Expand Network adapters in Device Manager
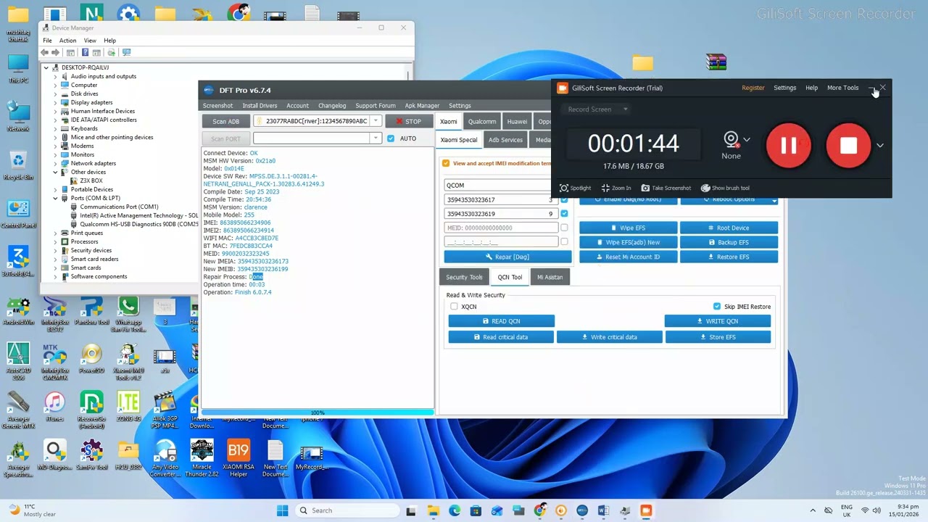The width and height of the screenshot is (928, 522). pyautogui.click(x=55, y=163)
